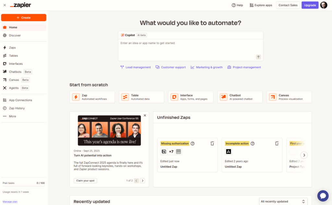The image size is (332, 205).
Task: Open the All recently updated dropdown
Action: coord(283,201)
